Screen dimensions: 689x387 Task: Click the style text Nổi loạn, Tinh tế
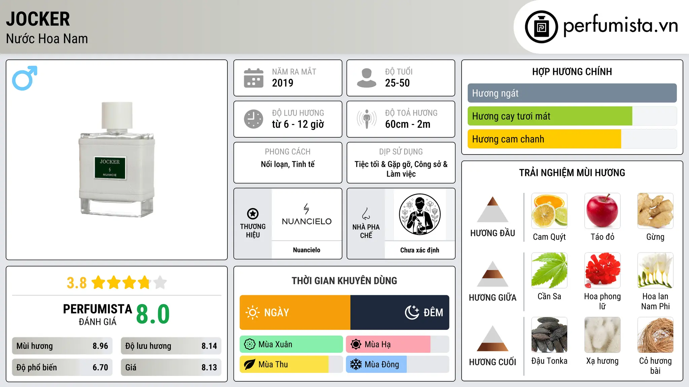[x=288, y=164]
